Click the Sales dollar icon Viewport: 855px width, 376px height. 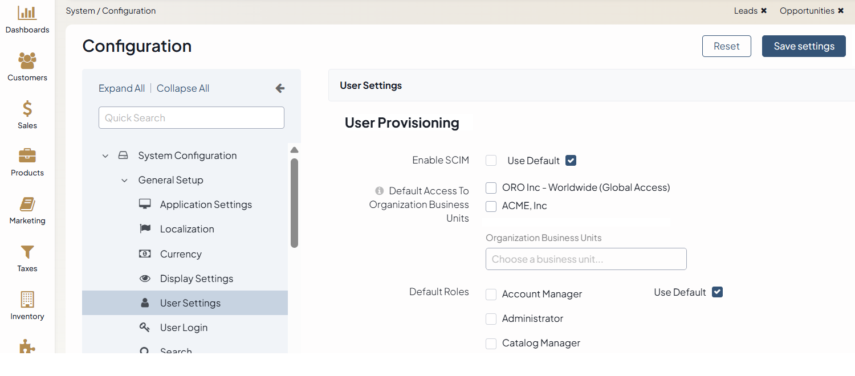coord(27,108)
